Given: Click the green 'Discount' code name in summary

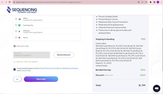Looking at the screenshot, I should click(x=109, y=75).
